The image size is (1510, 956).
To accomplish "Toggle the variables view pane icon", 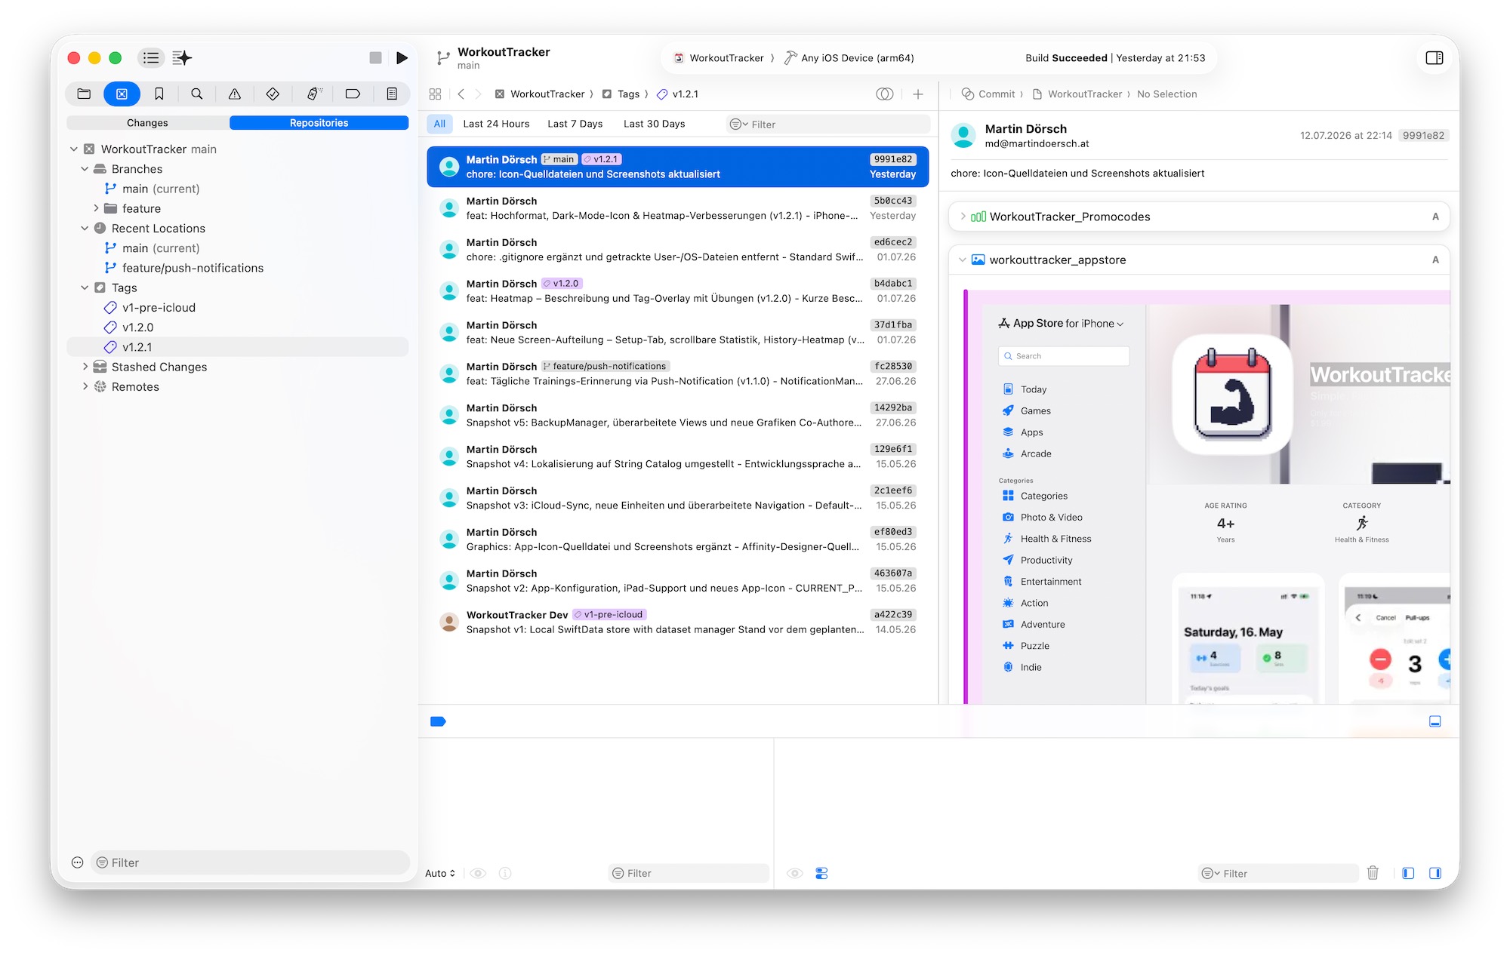I will (1408, 873).
